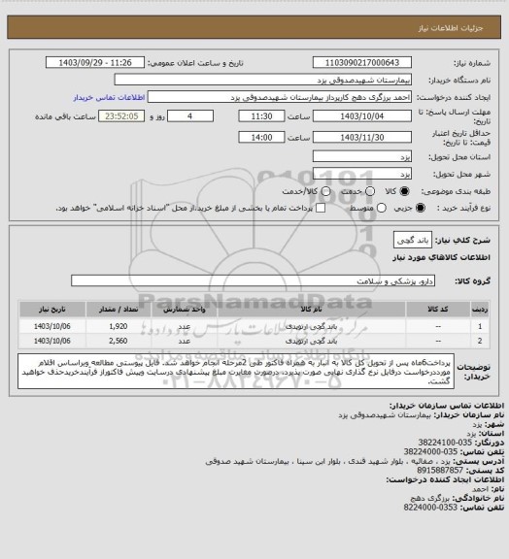
Task: Click the remaining time countdown 23:52:05
Action: [121, 116]
